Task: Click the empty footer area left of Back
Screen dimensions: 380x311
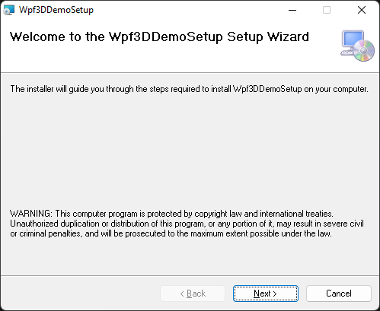Action: pos(80,294)
